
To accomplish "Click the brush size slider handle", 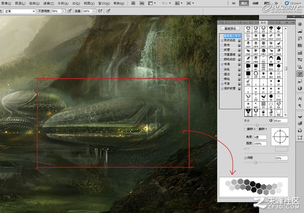I will (257, 125).
